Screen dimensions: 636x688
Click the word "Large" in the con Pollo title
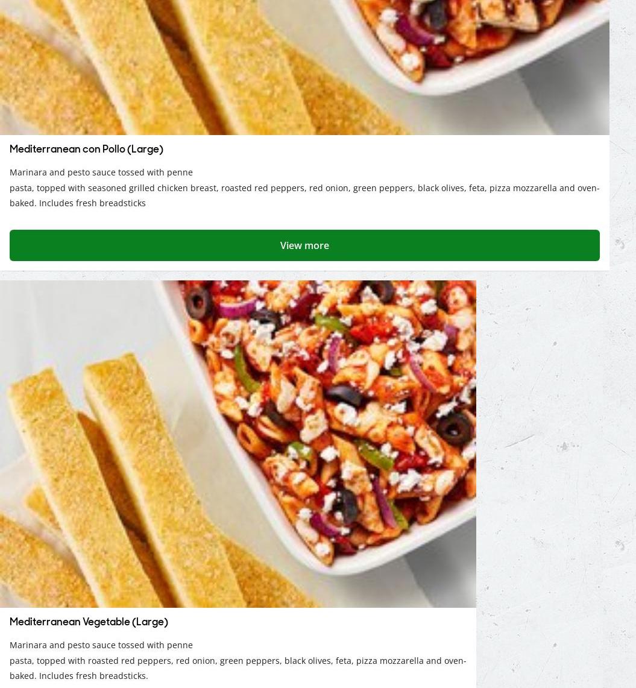pyautogui.click(x=145, y=149)
